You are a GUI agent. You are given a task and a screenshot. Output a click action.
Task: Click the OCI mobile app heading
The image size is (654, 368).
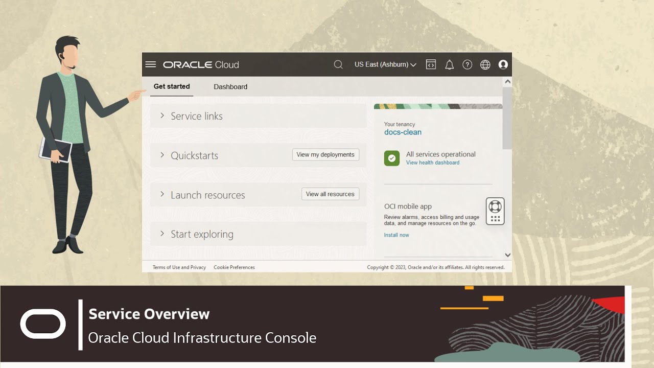(x=408, y=206)
